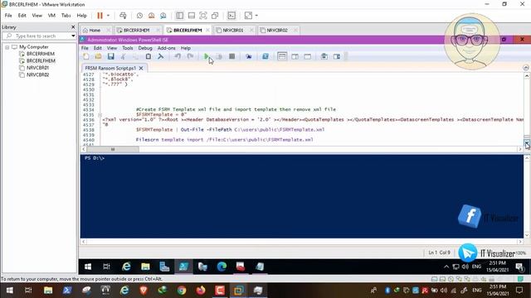
Task: Open the console view icon in VMware toolbar
Action: [231, 16]
